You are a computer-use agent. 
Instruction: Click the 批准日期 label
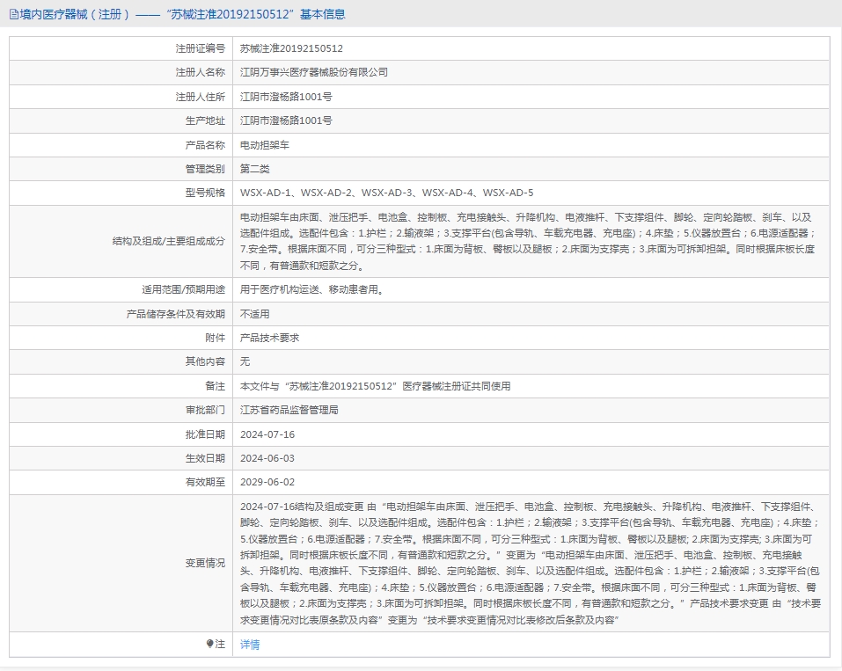(205, 434)
